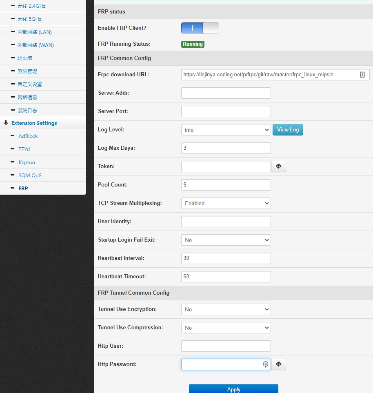
Task: Toggle the Enable FRP Client switch
Action: tap(200, 28)
